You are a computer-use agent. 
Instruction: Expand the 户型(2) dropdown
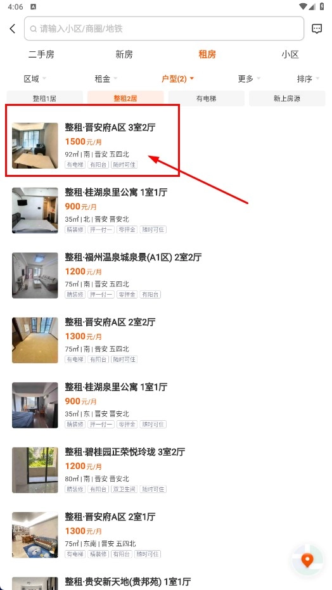click(x=177, y=79)
